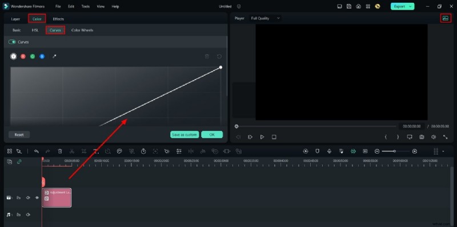Open the Help menu

[x=115, y=6]
